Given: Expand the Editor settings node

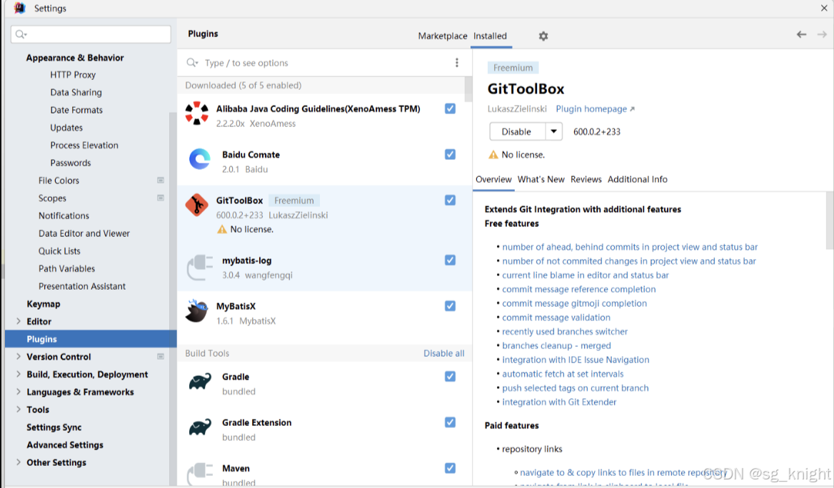Looking at the screenshot, I should (19, 321).
